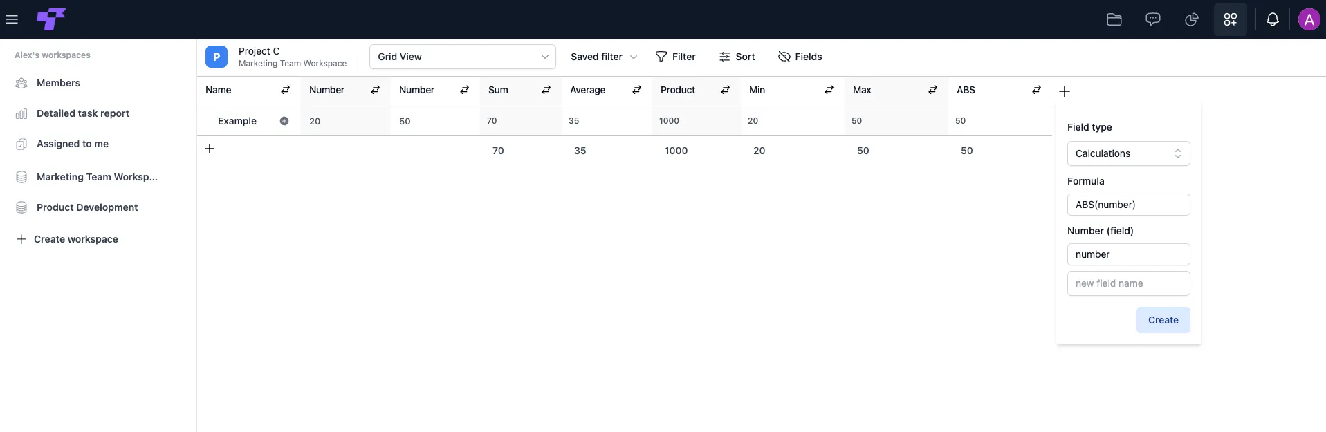Screen dimensions: 1326x432
Task: Add a new row with plus icon
Action: pyautogui.click(x=210, y=149)
